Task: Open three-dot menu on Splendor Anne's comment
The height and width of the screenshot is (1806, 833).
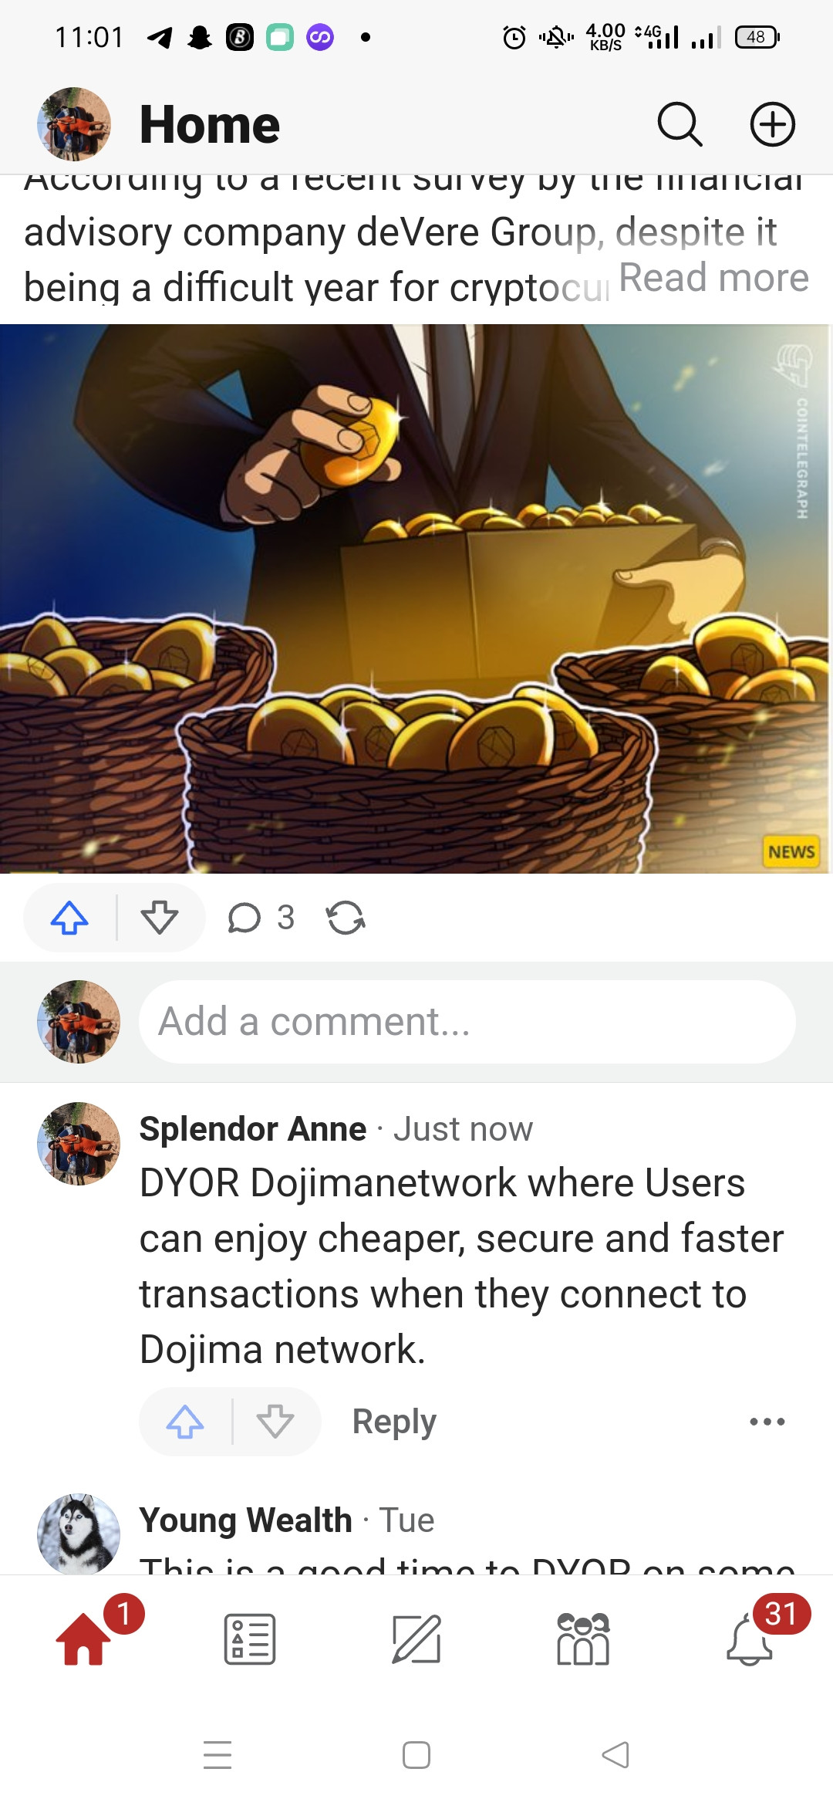Action: tap(767, 1421)
